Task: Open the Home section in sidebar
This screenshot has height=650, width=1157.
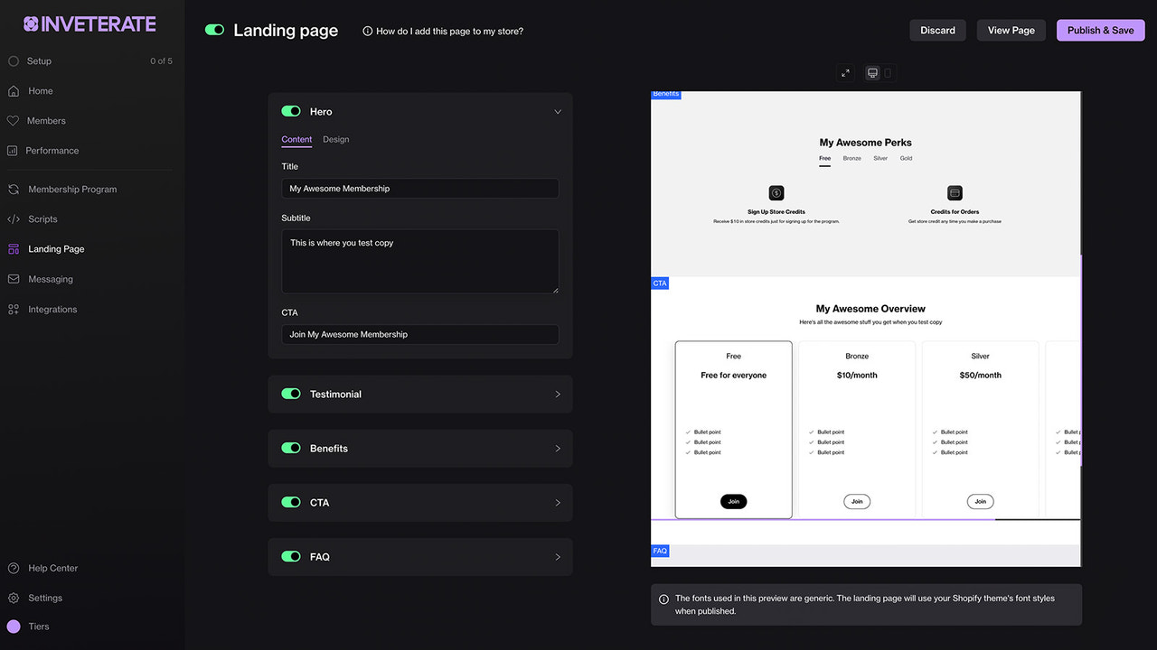Action: [41, 90]
